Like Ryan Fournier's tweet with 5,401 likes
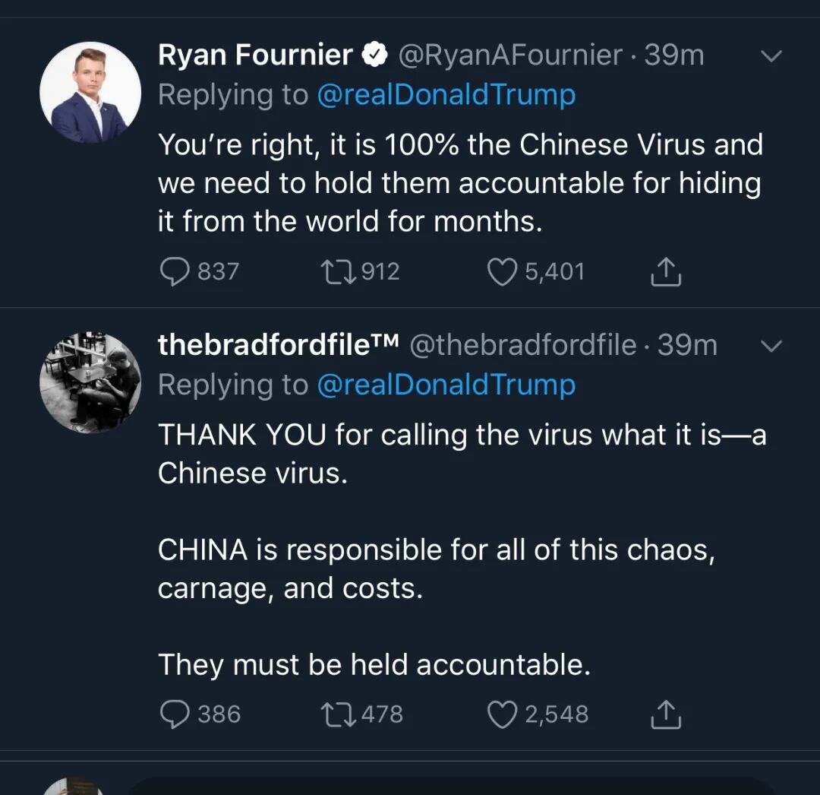This screenshot has height=795, width=820. [x=502, y=272]
